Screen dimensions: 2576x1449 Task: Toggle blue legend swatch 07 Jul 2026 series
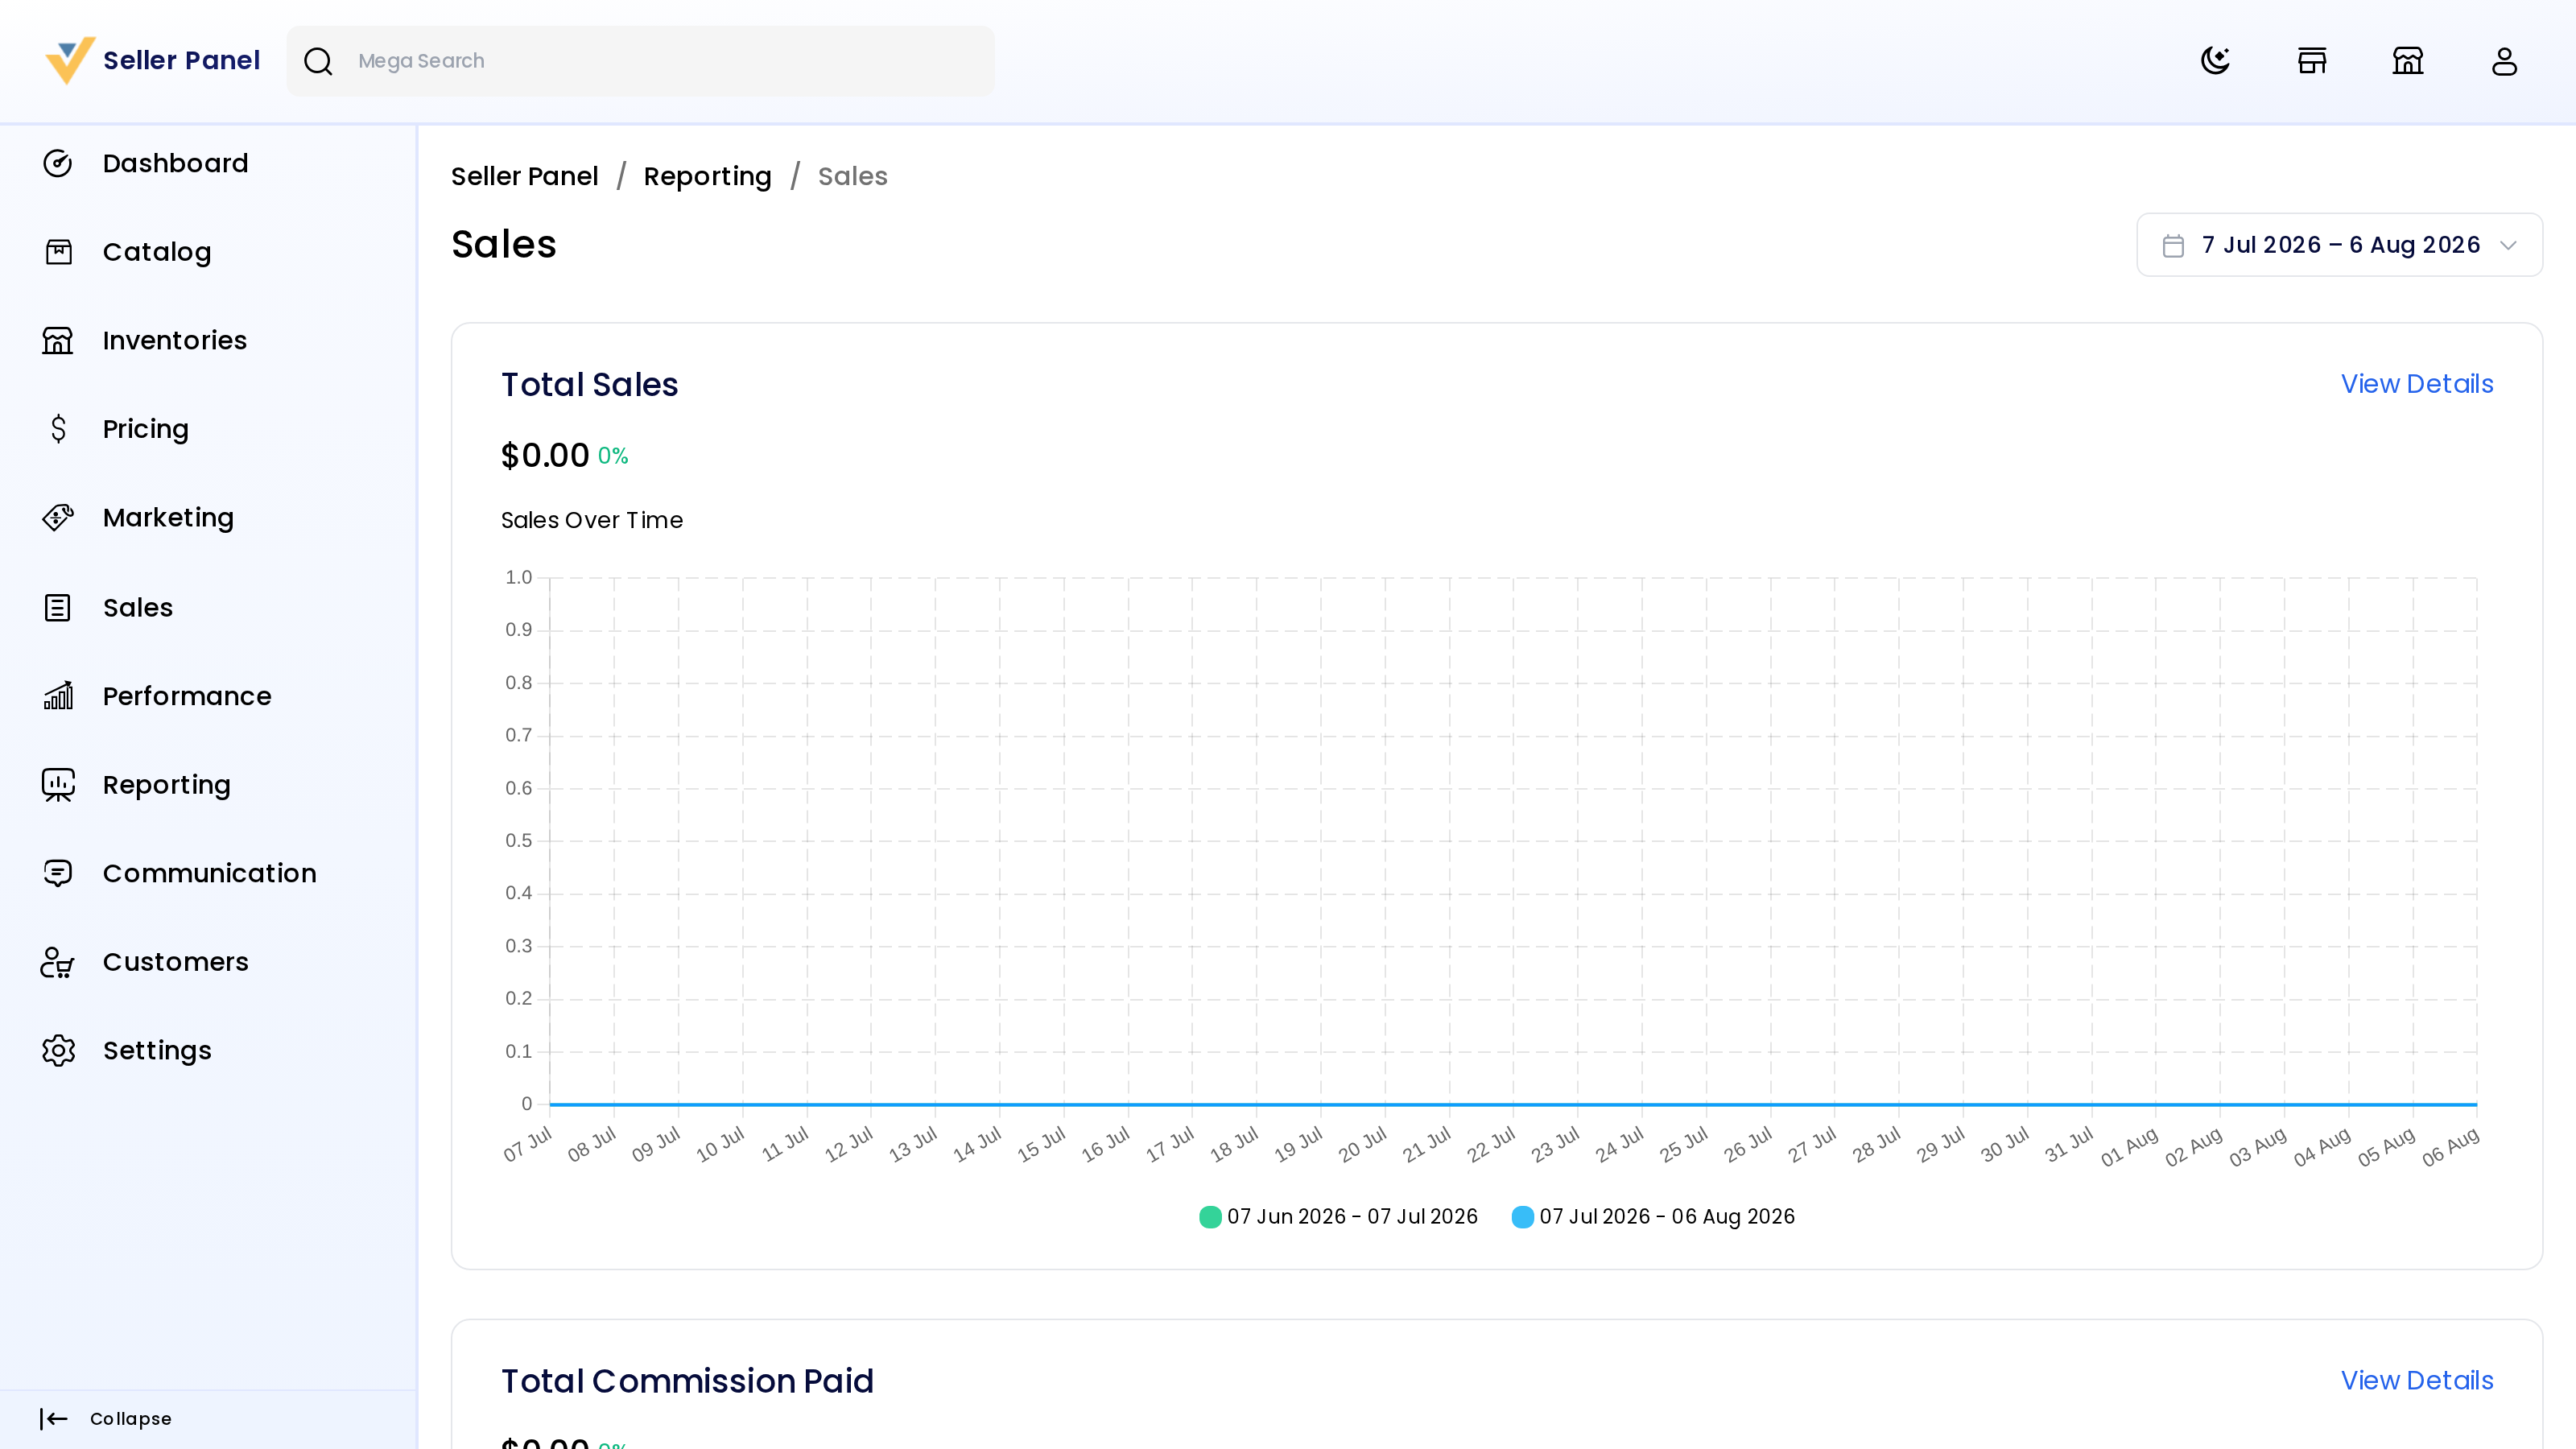tap(1522, 1216)
